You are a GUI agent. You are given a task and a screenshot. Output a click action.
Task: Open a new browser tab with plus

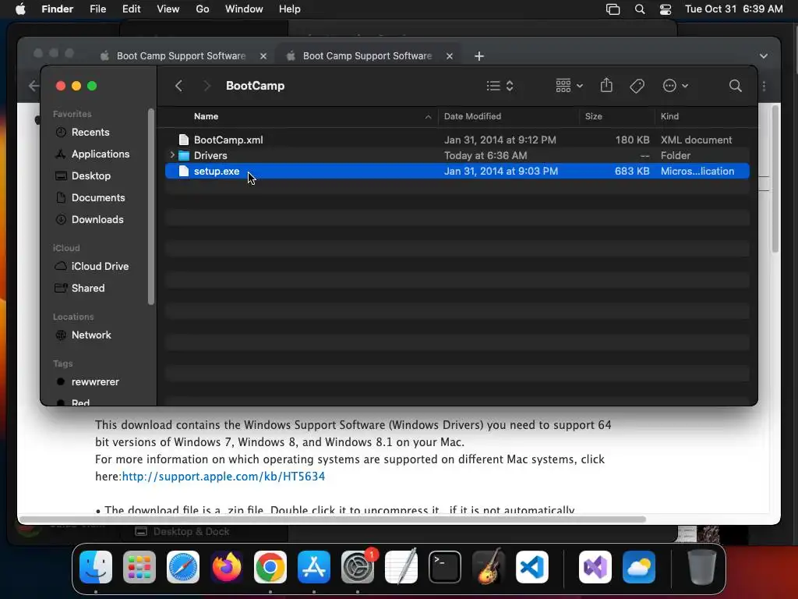[x=479, y=56]
